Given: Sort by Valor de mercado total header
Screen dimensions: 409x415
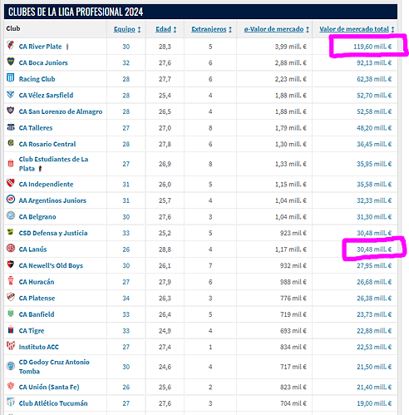Looking at the screenshot, I should pos(357,29).
